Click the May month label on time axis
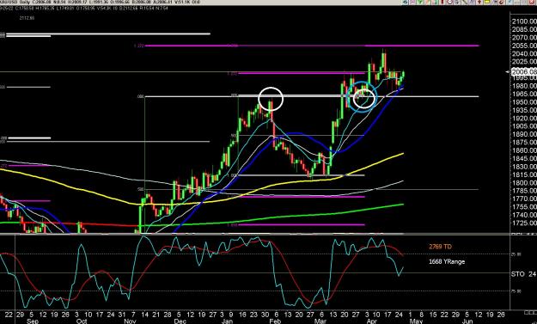 416,321
